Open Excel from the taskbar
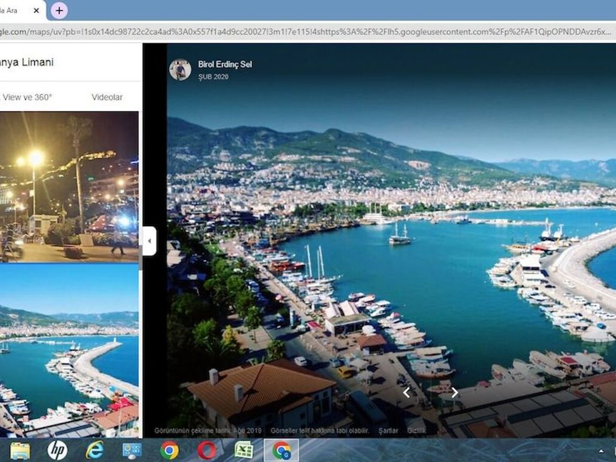 tap(244, 451)
